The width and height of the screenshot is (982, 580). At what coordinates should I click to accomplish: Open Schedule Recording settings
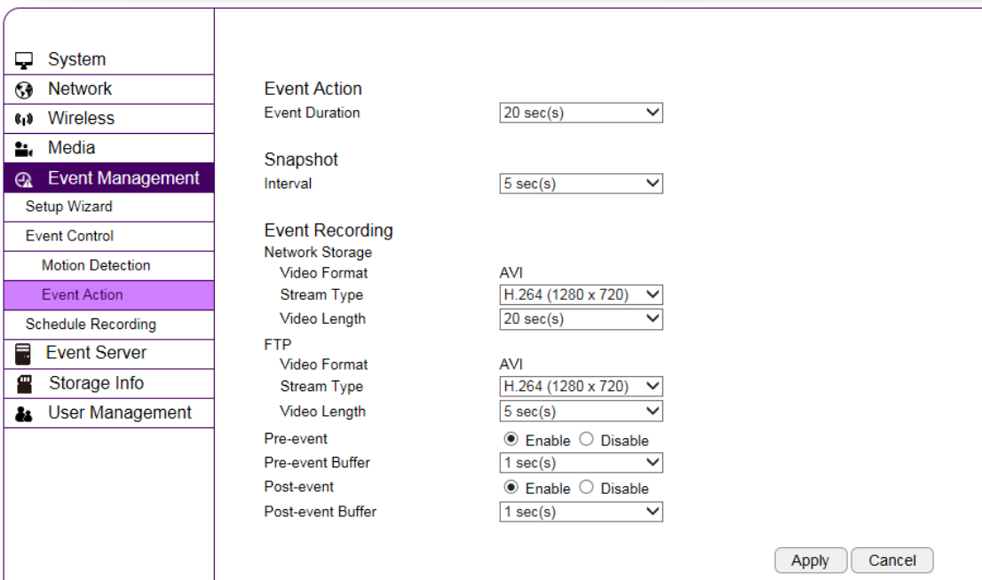pyautogui.click(x=109, y=325)
